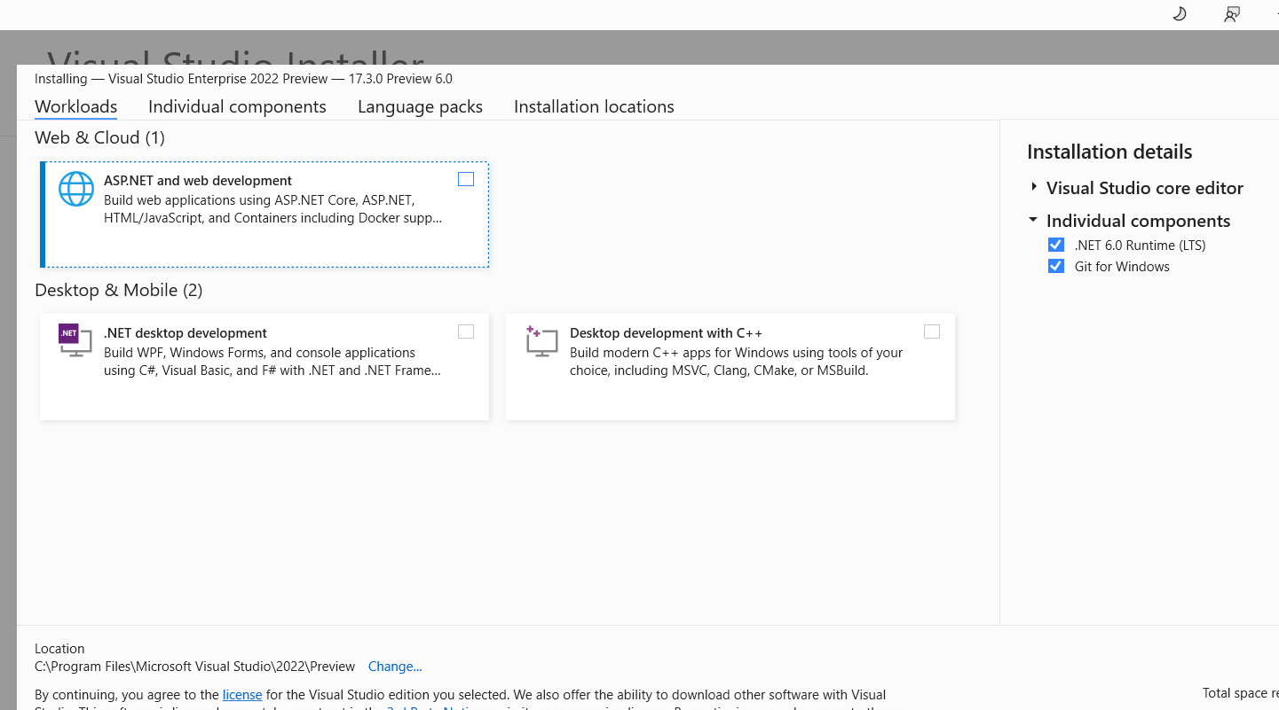Uncheck .NET 6.0 Runtime (LTS)

click(x=1056, y=245)
